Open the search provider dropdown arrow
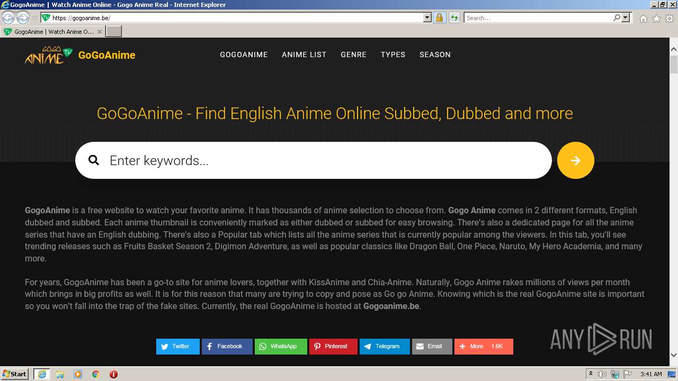 pyautogui.click(x=626, y=17)
